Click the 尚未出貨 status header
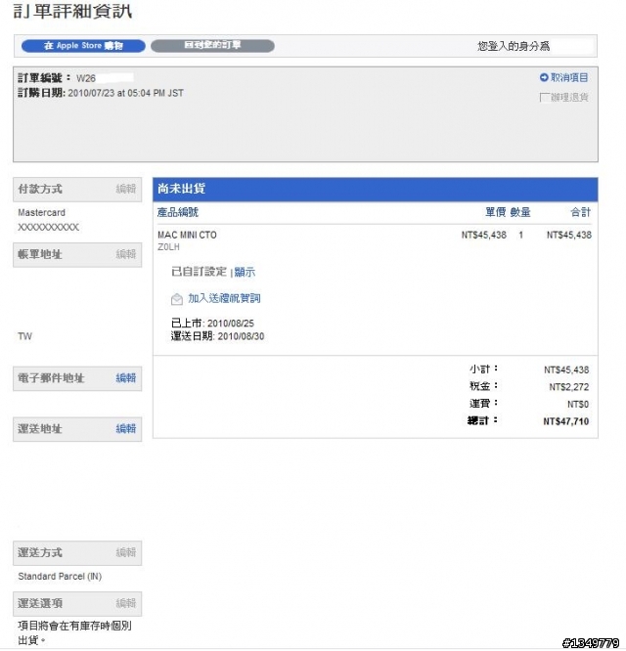 point(375,190)
